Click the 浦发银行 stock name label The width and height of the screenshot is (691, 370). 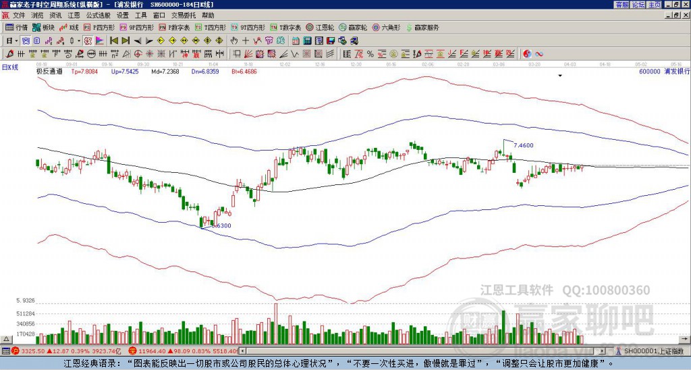point(676,72)
